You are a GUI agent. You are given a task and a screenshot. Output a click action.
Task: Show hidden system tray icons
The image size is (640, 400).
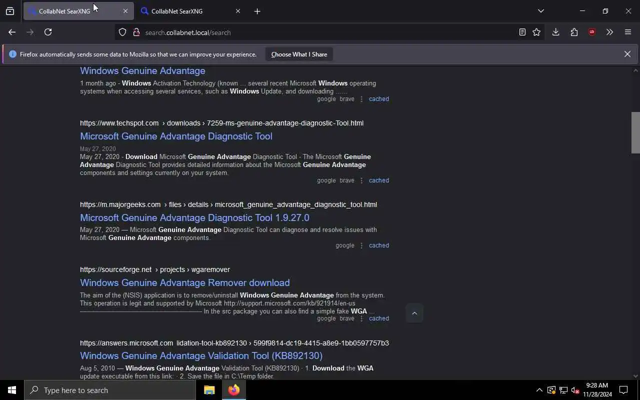[539, 390]
